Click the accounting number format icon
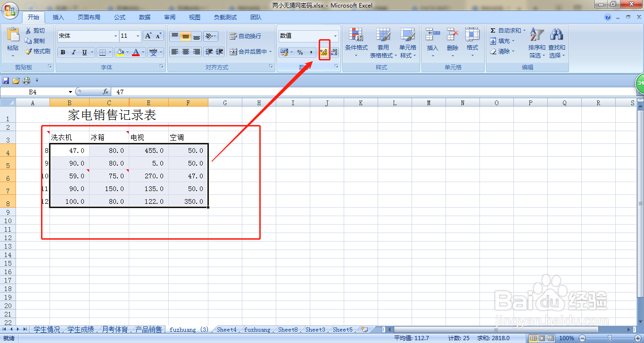 (284, 52)
